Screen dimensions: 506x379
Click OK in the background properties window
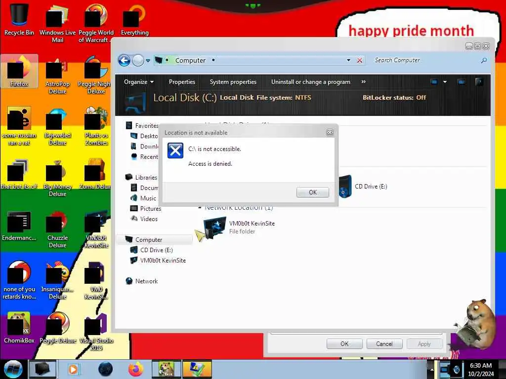(344, 344)
